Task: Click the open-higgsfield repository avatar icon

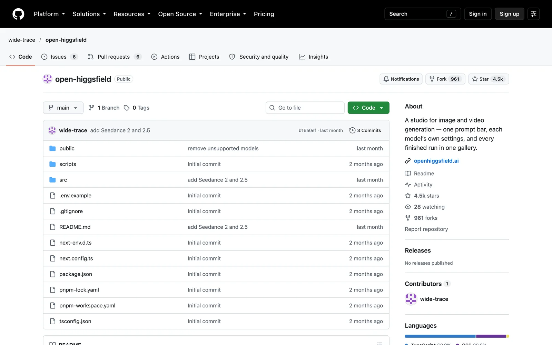Action: pyautogui.click(x=47, y=79)
